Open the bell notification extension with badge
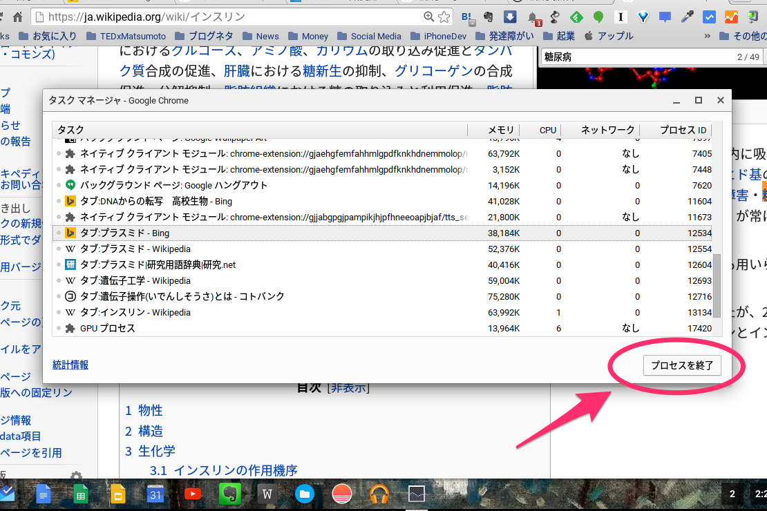 [533, 19]
